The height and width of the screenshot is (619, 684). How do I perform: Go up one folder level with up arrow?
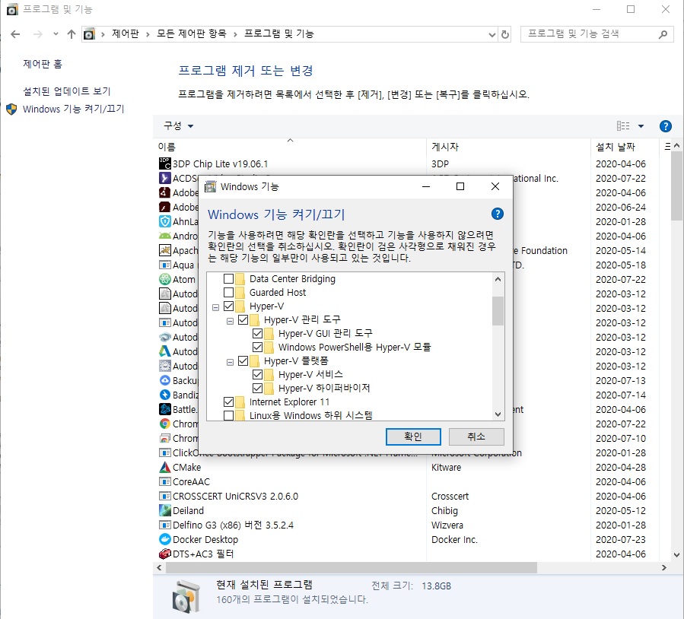pos(72,34)
